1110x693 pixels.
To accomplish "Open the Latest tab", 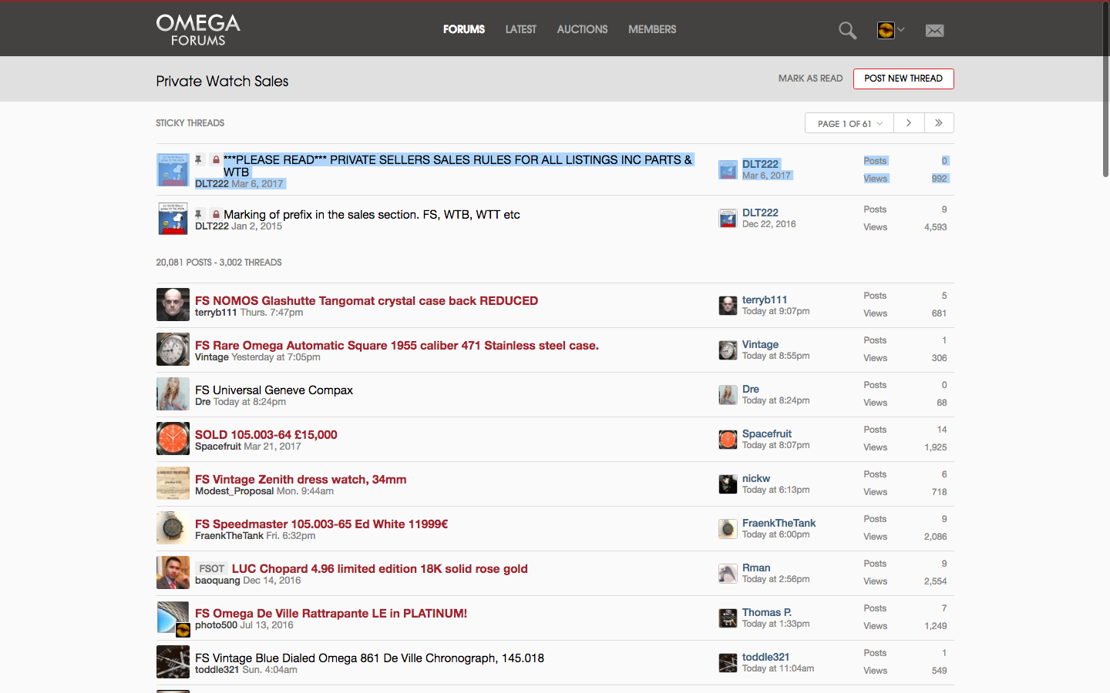I will [x=520, y=29].
